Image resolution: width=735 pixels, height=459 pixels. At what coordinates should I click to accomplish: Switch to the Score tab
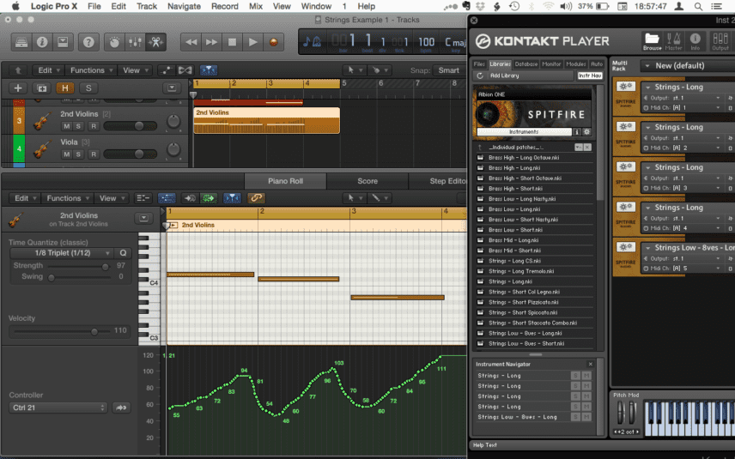(367, 181)
